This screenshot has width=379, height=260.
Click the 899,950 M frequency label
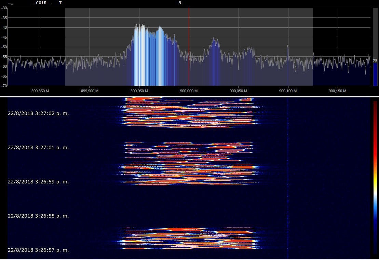click(x=139, y=91)
